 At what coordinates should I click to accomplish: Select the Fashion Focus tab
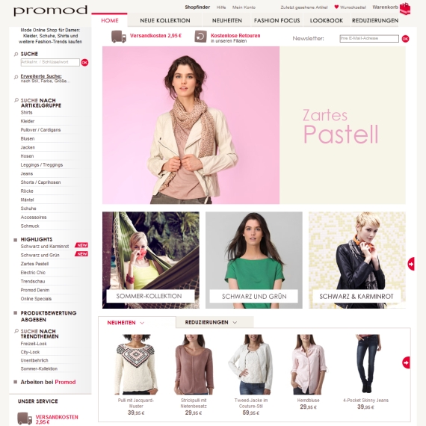point(277,21)
